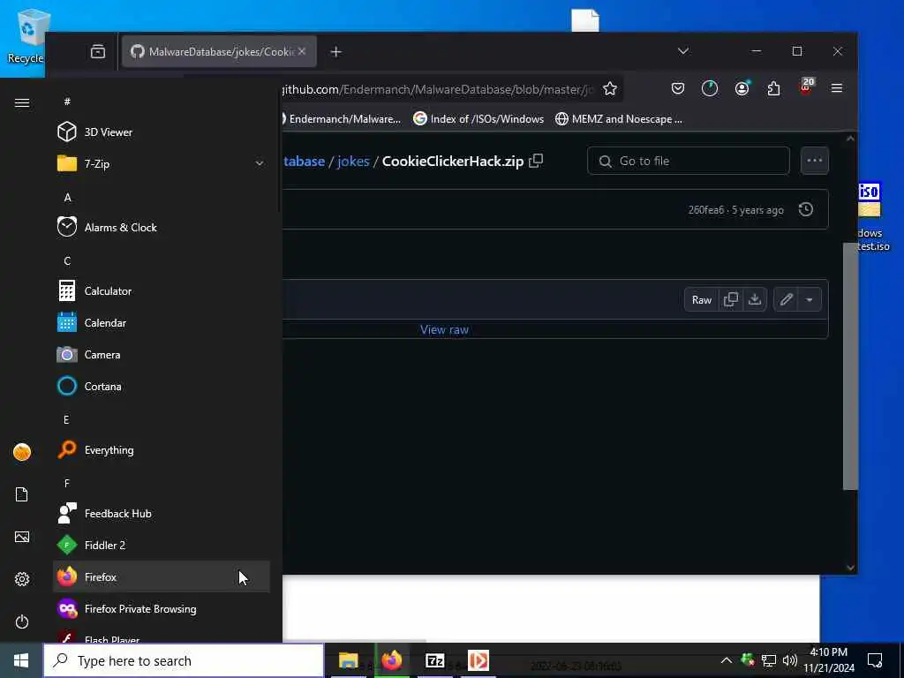
Task: Click the View raw link
Action: pos(445,330)
